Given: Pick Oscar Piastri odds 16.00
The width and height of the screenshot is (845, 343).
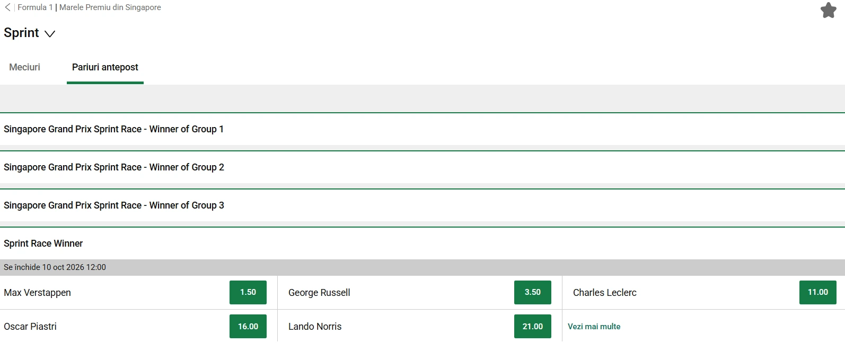Looking at the screenshot, I should click(x=248, y=326).
